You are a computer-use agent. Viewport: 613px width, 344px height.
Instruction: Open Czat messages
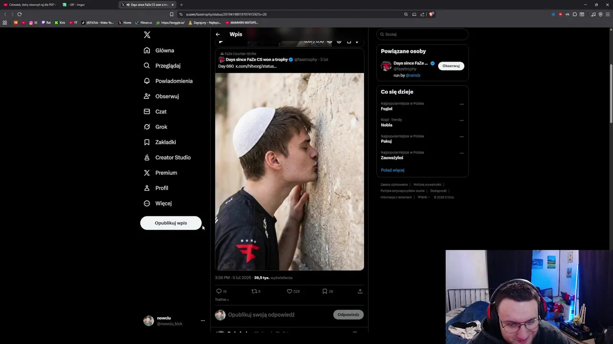[155, 111]
